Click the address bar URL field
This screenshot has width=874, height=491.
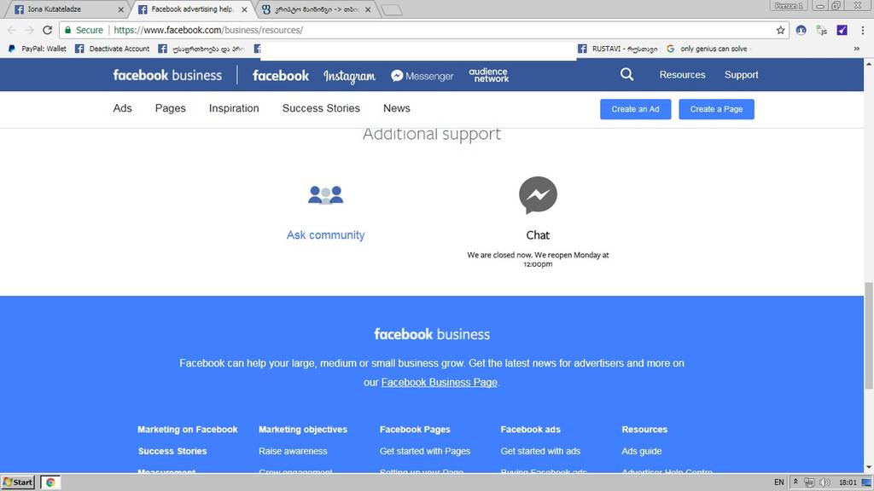tap(440, 30)
